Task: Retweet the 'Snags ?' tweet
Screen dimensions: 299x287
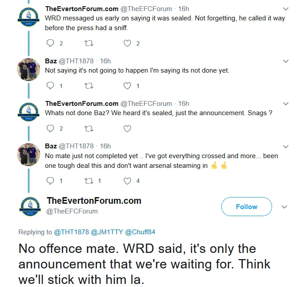Action: pyautogui.click(x=89, y=129)
